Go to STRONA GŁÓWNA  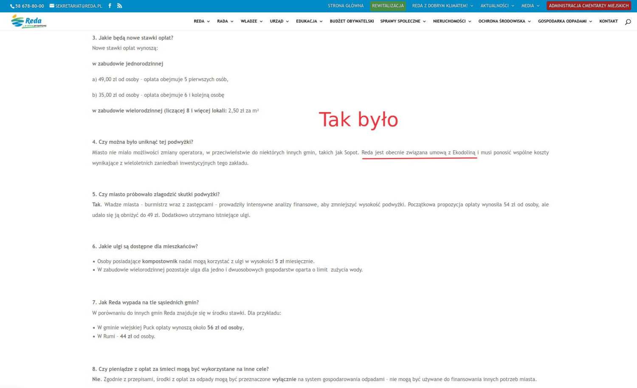tap(346, 6)
